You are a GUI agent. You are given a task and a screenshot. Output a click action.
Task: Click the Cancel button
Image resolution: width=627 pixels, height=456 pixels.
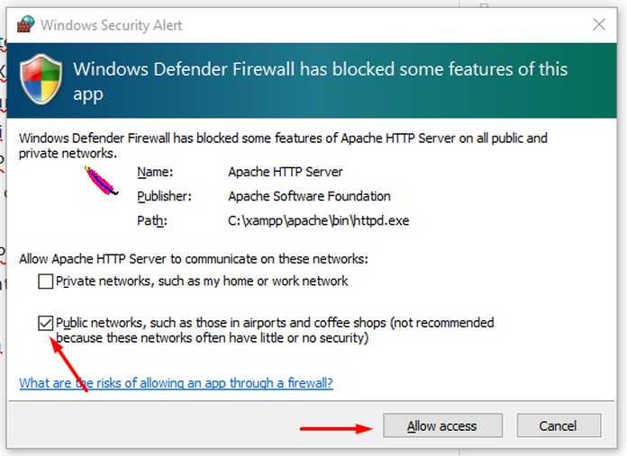[559, 425]
